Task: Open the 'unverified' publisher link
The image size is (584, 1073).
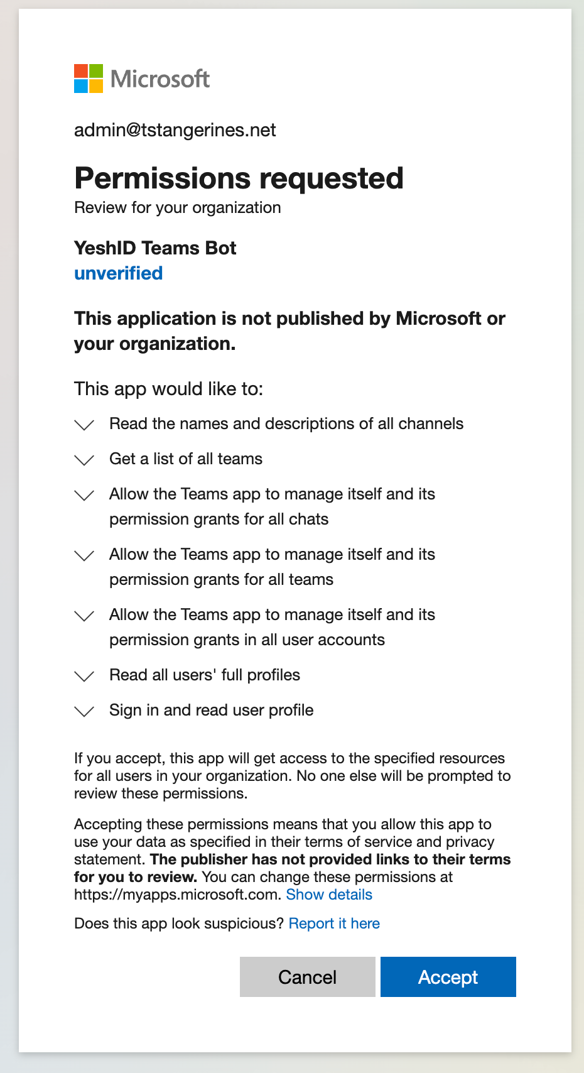Action: tap(119, 273)
